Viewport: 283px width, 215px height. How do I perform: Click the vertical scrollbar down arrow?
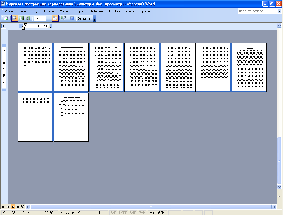pyautogui.click(x=279, y=187)
